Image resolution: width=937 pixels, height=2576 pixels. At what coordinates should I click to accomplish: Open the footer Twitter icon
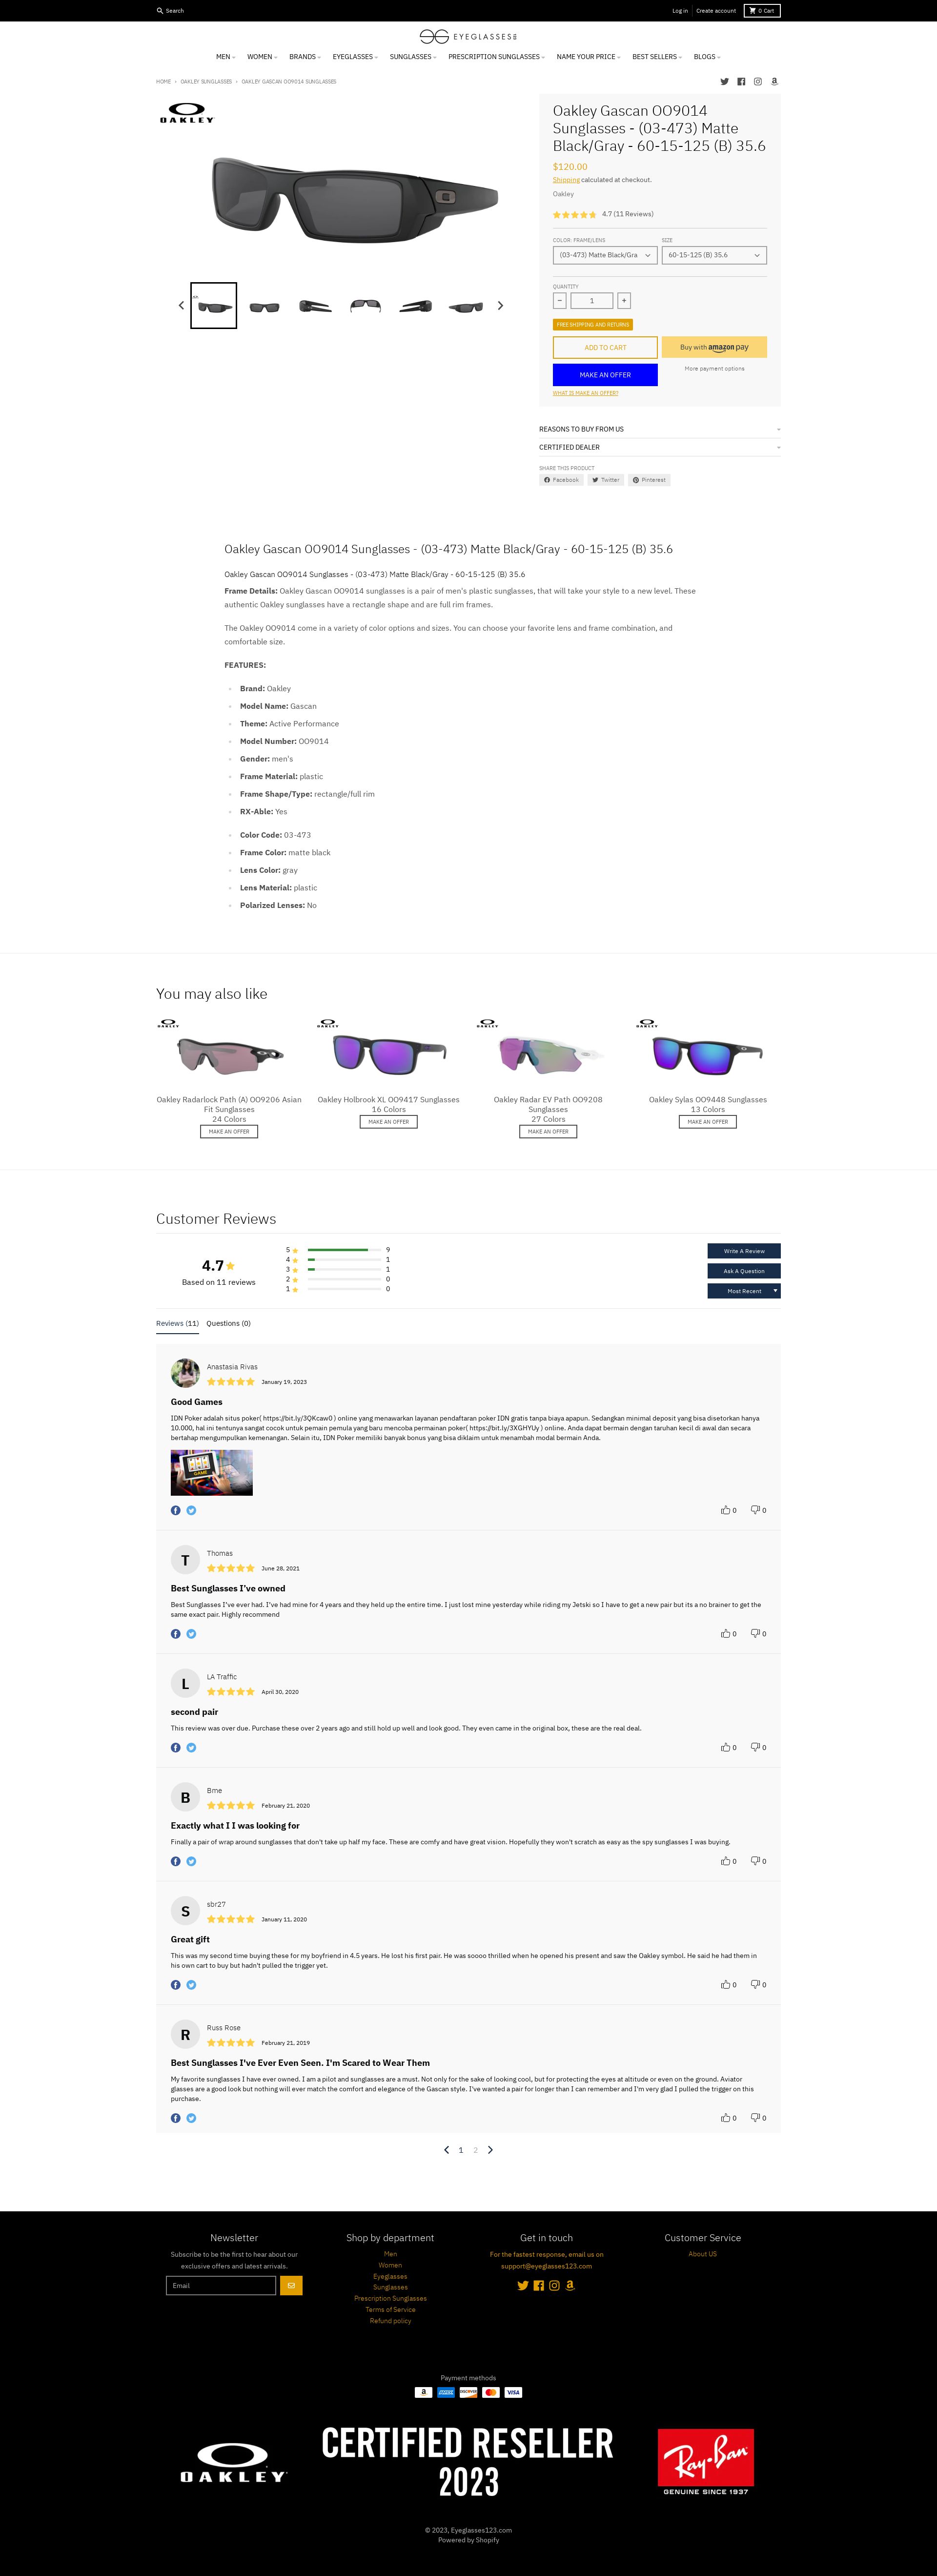[x=522, y=2286]
